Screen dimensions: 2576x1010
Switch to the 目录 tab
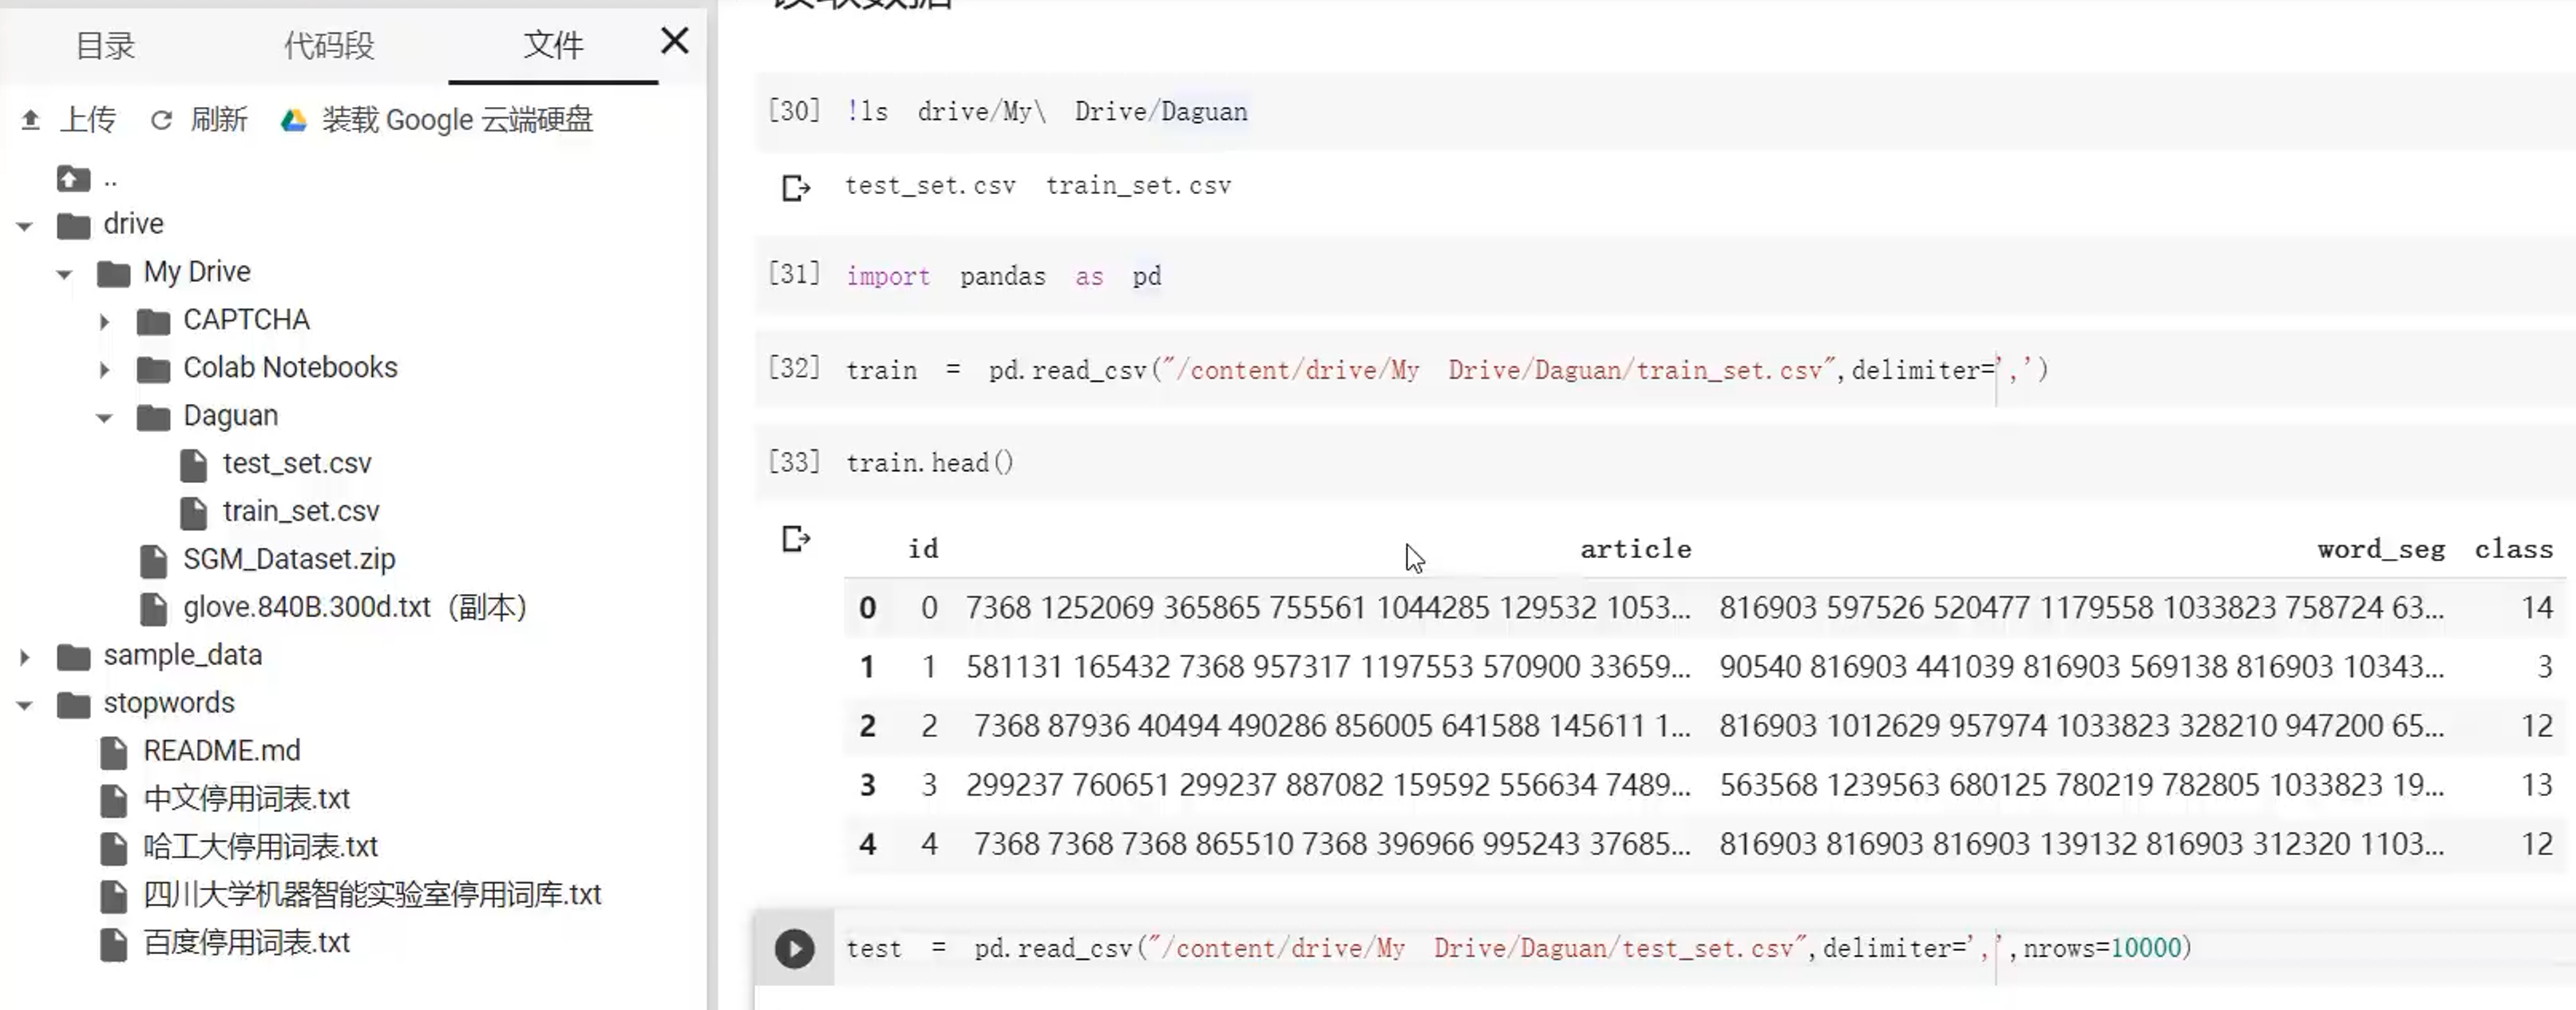[x=105, y=45]
